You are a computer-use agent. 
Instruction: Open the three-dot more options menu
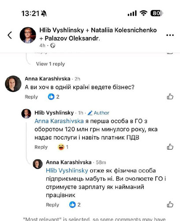tap(170, 35)
